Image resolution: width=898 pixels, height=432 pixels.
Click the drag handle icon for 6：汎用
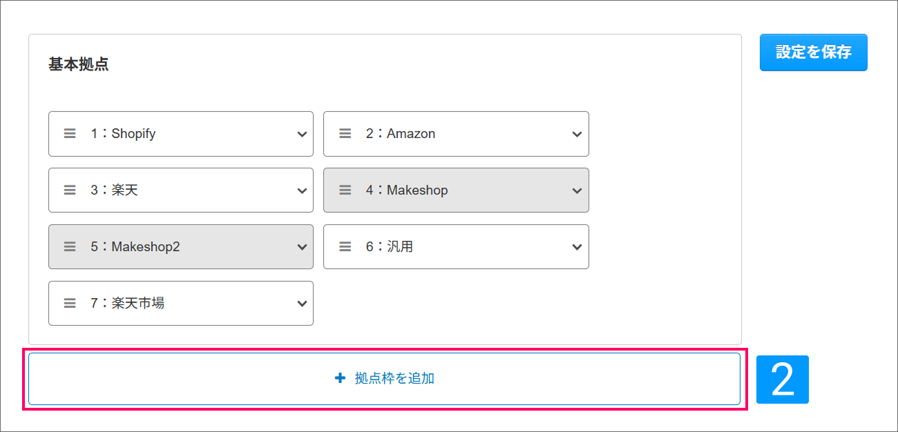(x=345, y=247)
